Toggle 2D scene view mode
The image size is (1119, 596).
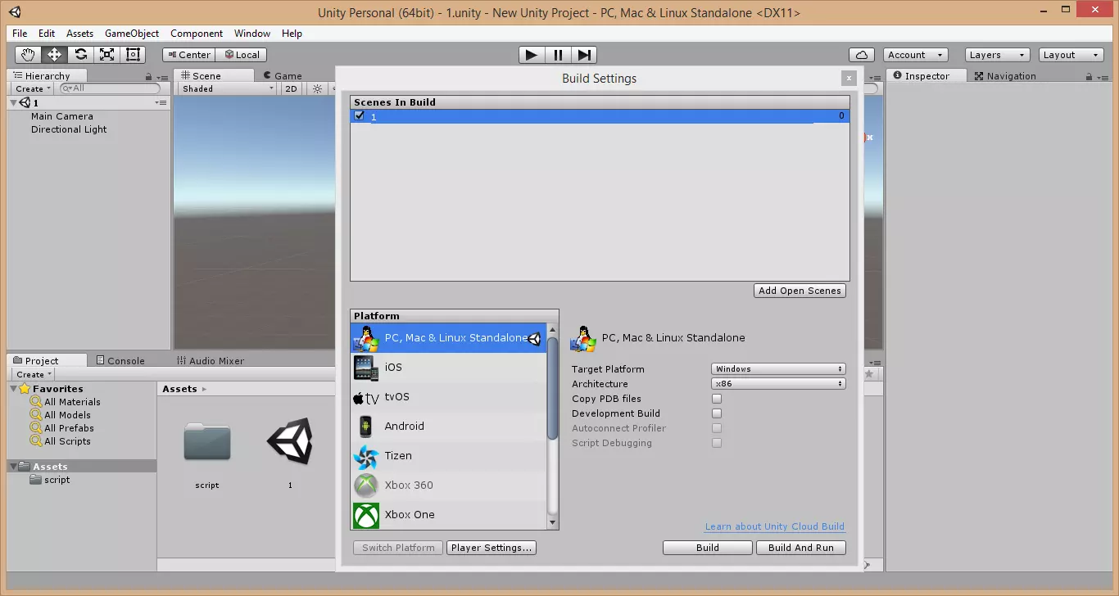tap(291, 89)
